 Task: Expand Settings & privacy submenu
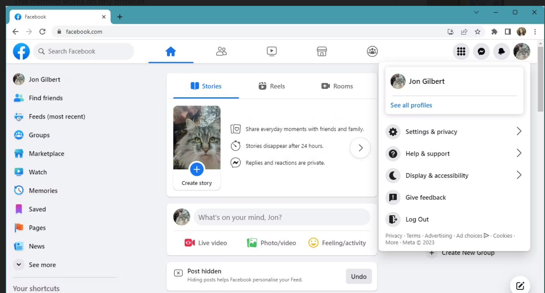pos(454,132)
